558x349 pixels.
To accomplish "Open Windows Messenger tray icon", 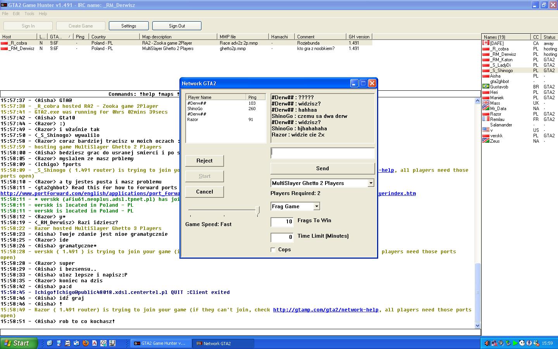I will 536,343.
